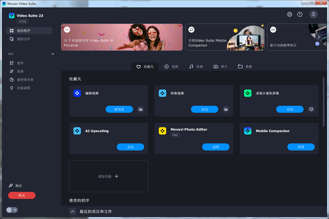Open the Video Suite Mobile Companion banner

pos(225,37)
